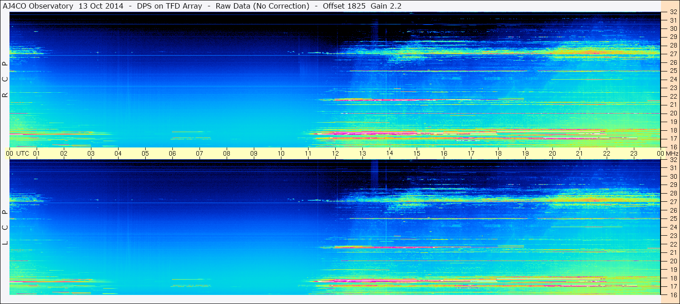Click 25 MHz label on LCP frequency scale
The width and height of the screenshot is (680, 304).
(x=673, y=219)
